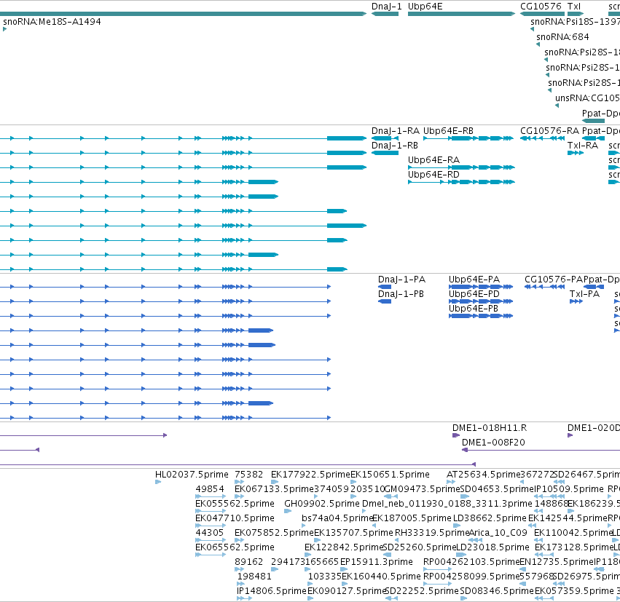Click the DnaJ-1 gene bar in the top track

385,14
